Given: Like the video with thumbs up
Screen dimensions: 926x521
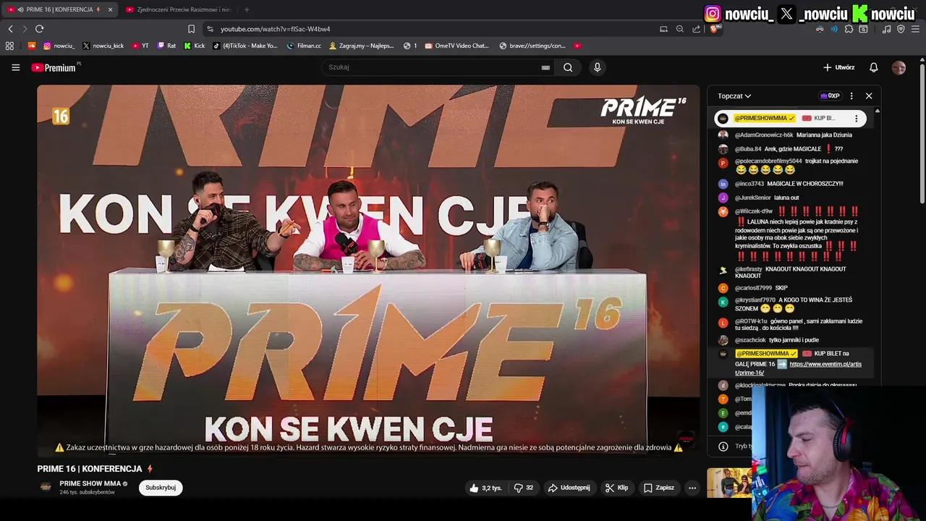Looking at the screenshot, I should pyautogui.click(x=485, y=488).
